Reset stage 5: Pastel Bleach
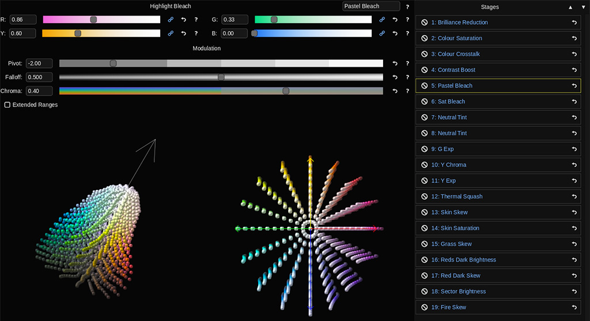The image size is (590, 321). coord(574,86)
